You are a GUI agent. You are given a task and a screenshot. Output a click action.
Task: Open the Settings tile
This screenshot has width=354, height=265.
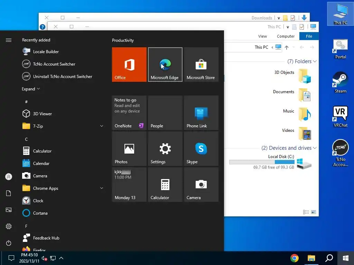(165, 149)
